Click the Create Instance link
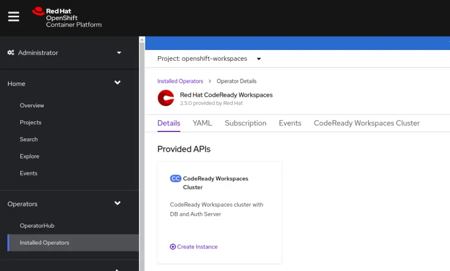 pyautogui.click(x=197, y=247)
